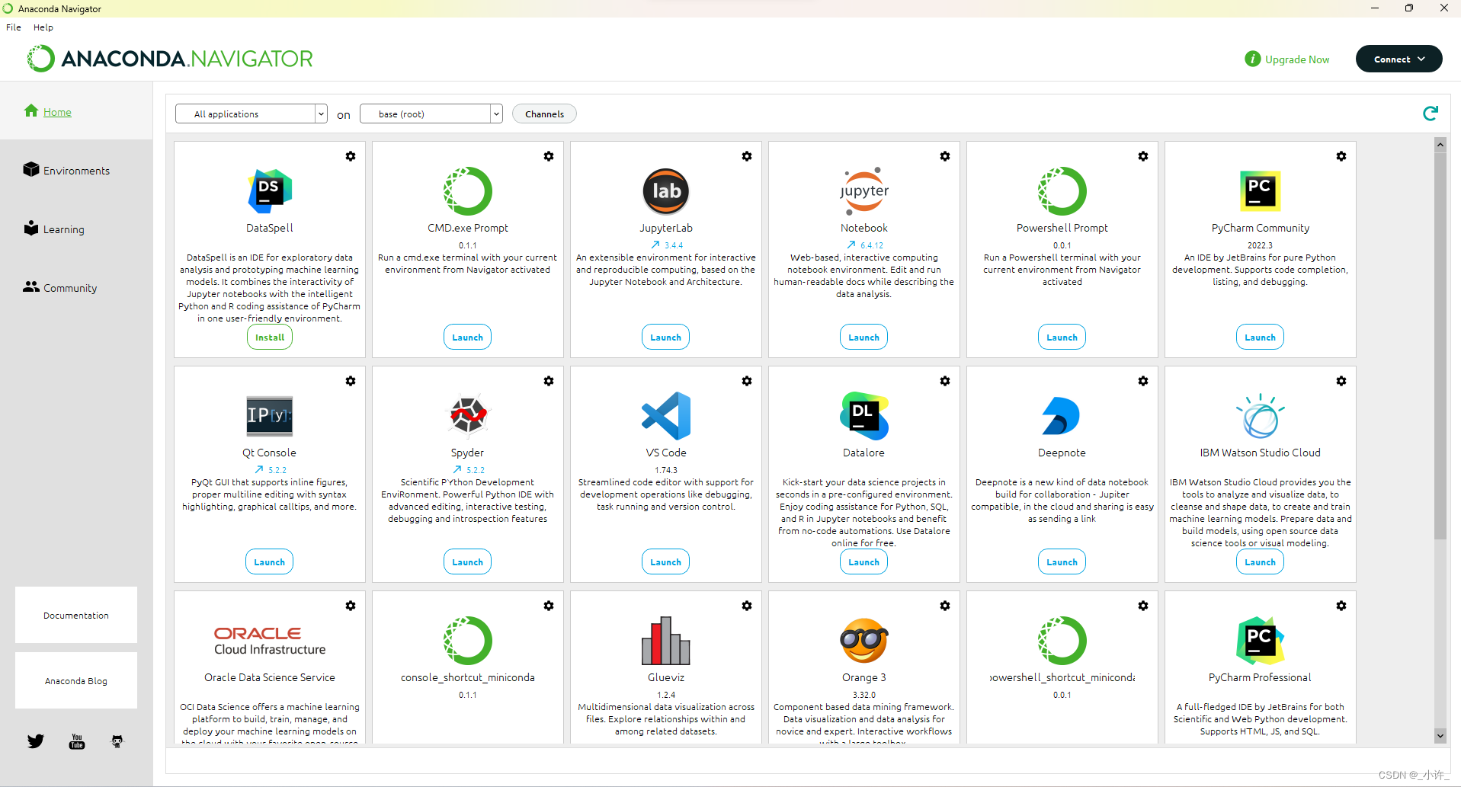Click the VS Code application logo
This screenshot has width=1461, height=787.
point(666,416)
